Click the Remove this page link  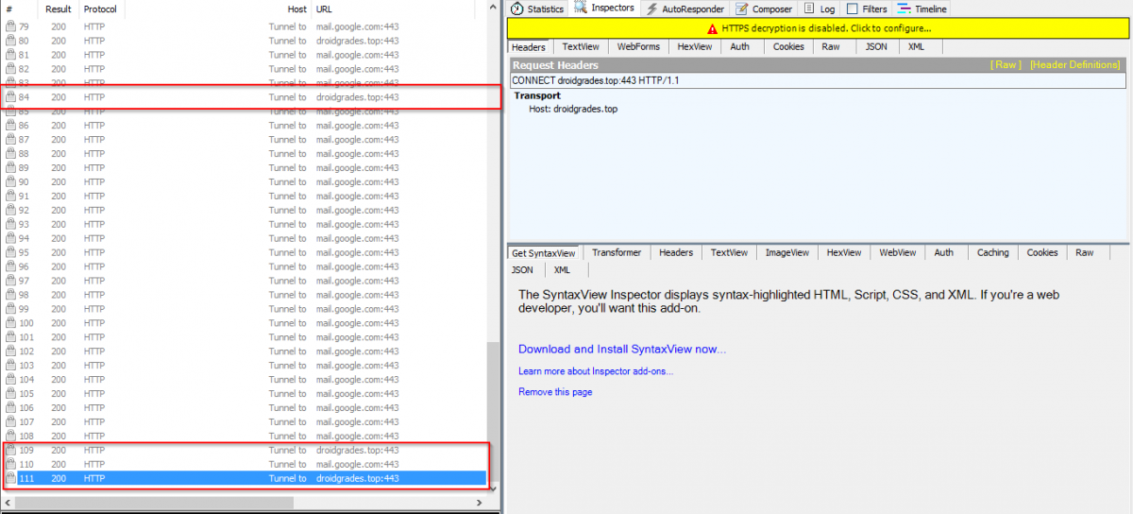point(555,392)
